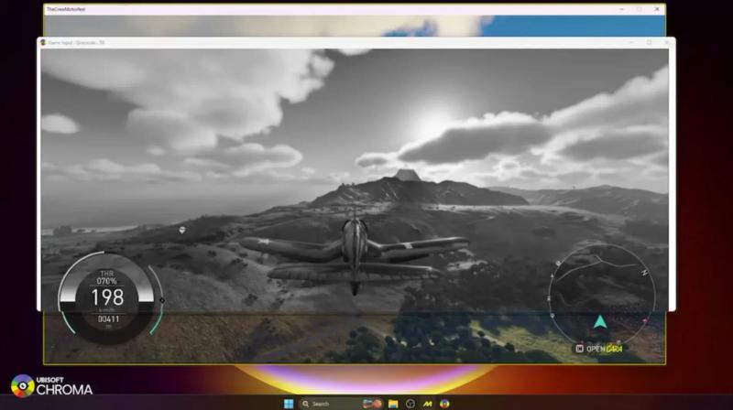The image size is (733, 410).
Task: Click the TheCrewMotorfest window title text
Action: (66, 9)
